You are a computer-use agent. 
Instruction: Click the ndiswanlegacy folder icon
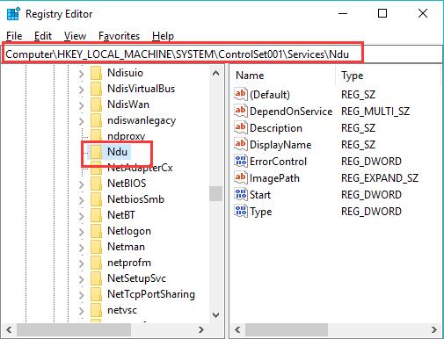click(x=96, y=120)
